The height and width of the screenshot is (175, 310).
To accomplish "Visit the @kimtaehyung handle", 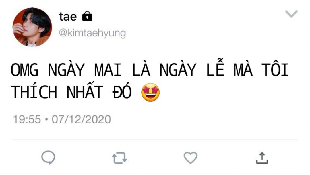I will 92,33.
